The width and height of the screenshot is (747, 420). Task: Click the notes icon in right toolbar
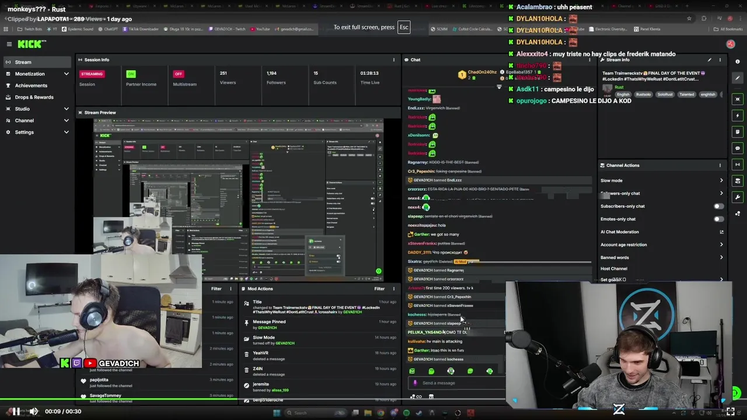point(738,132)
